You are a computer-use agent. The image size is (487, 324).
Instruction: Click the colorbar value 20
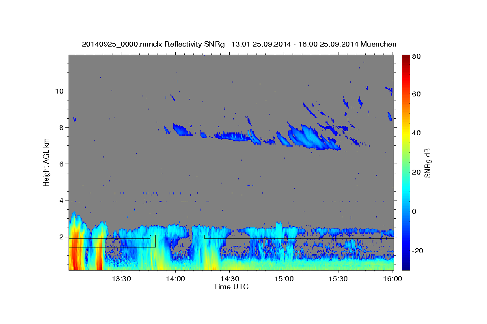[x=416, y=172]
